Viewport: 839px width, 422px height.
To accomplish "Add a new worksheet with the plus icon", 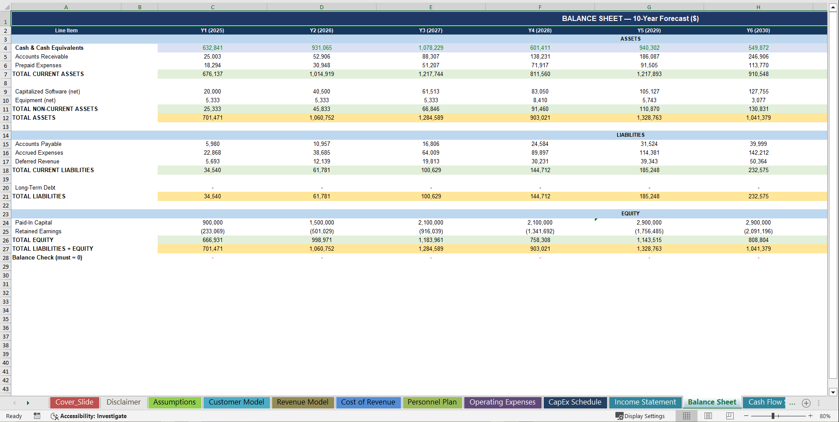I will (807, 403).
